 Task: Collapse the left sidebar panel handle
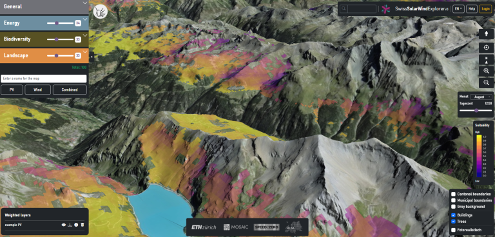[x=92, y=57]
